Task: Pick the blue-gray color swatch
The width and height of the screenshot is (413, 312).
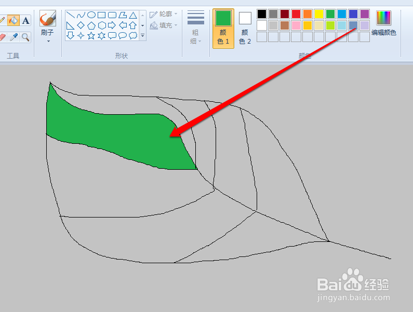Action: click(x=353, y=25)
